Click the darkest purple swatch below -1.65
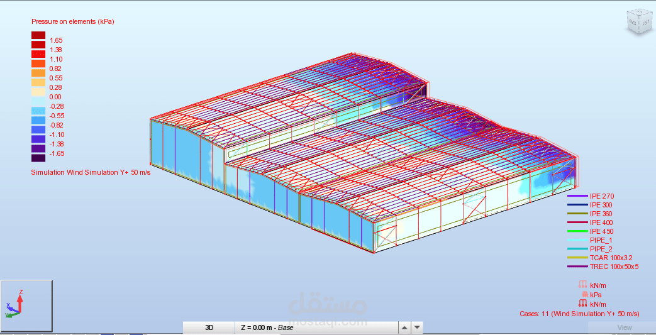 coord(38,158)
